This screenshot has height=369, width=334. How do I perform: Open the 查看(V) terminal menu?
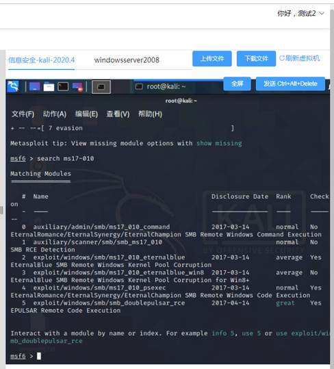[118, 114]
